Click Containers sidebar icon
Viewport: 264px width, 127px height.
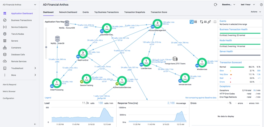[x=5, y=48]
